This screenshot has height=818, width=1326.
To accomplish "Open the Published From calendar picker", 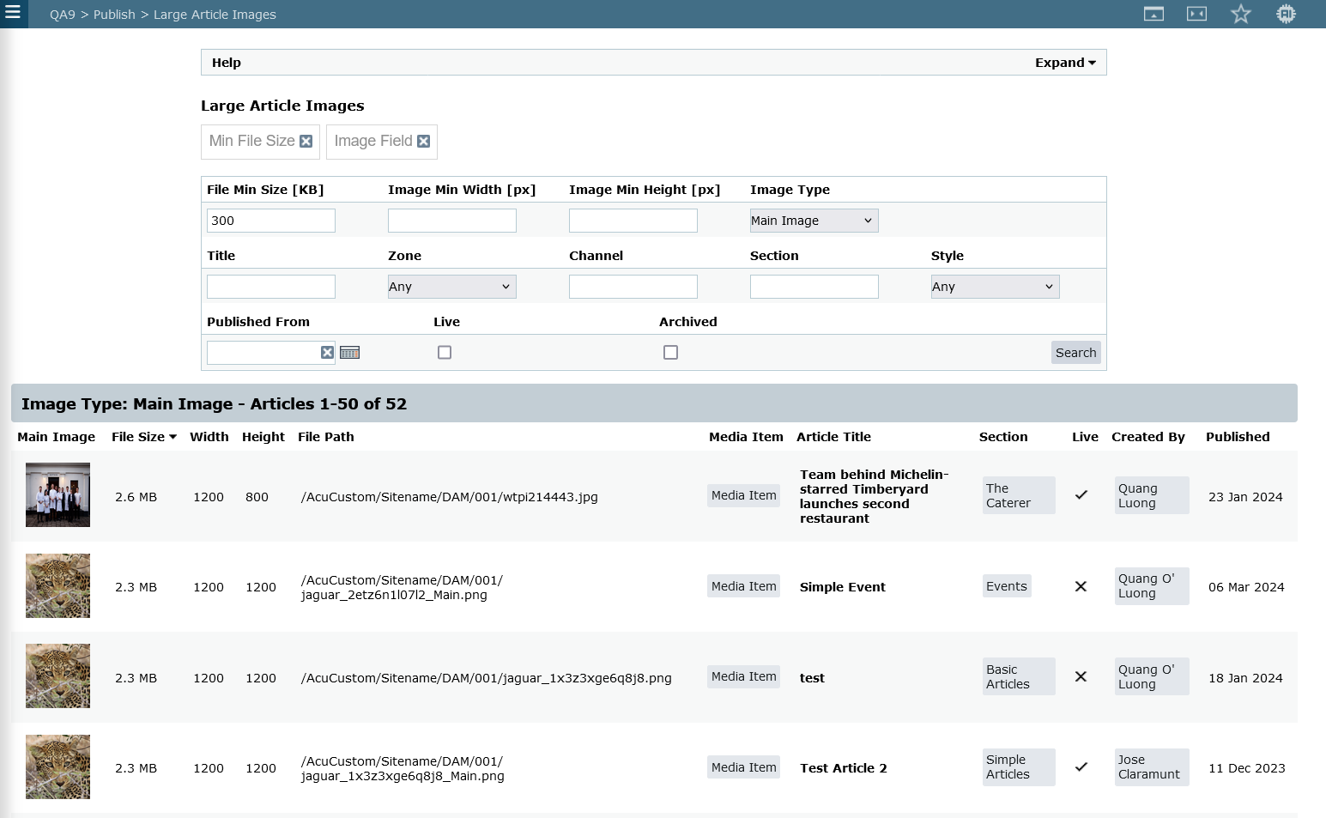I will 349,353.
